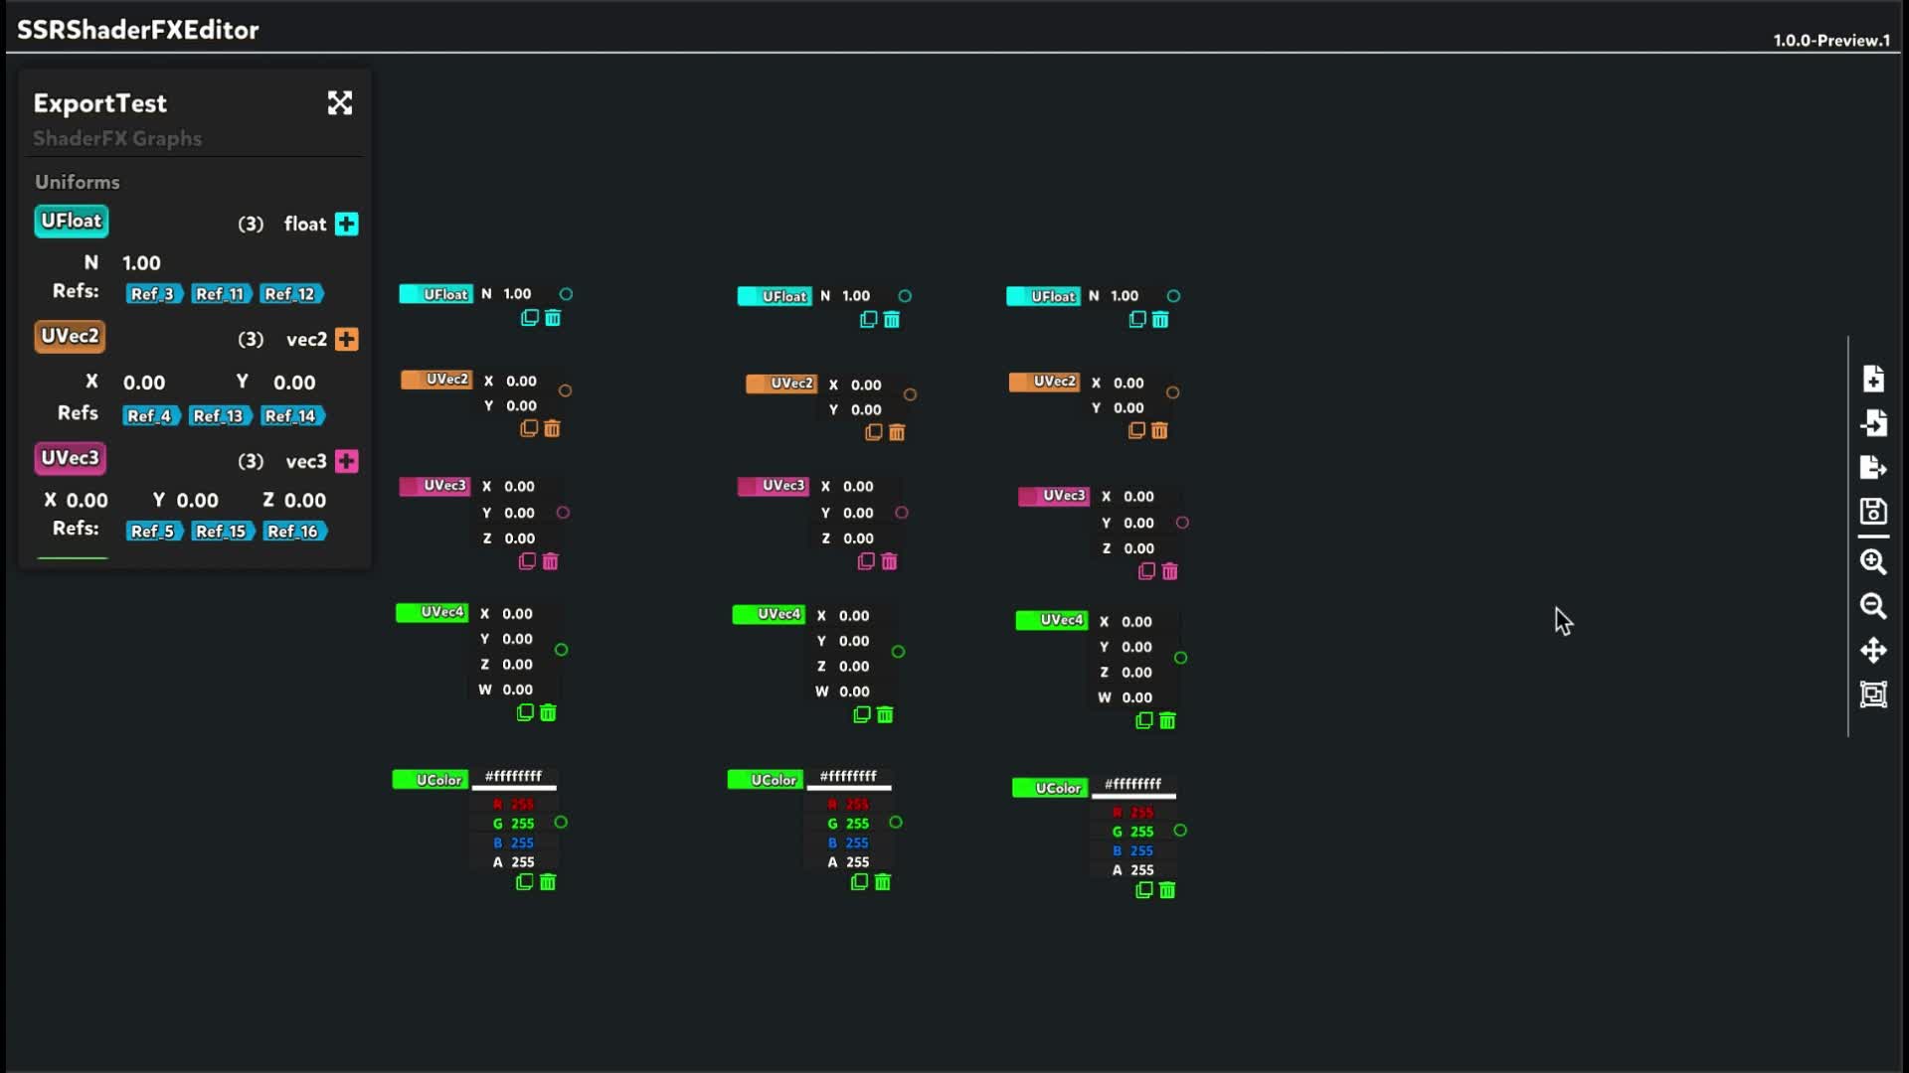Edit the UColor hex value #ffffffff
1909x1073 pixels.
click(x=513, y=778)
